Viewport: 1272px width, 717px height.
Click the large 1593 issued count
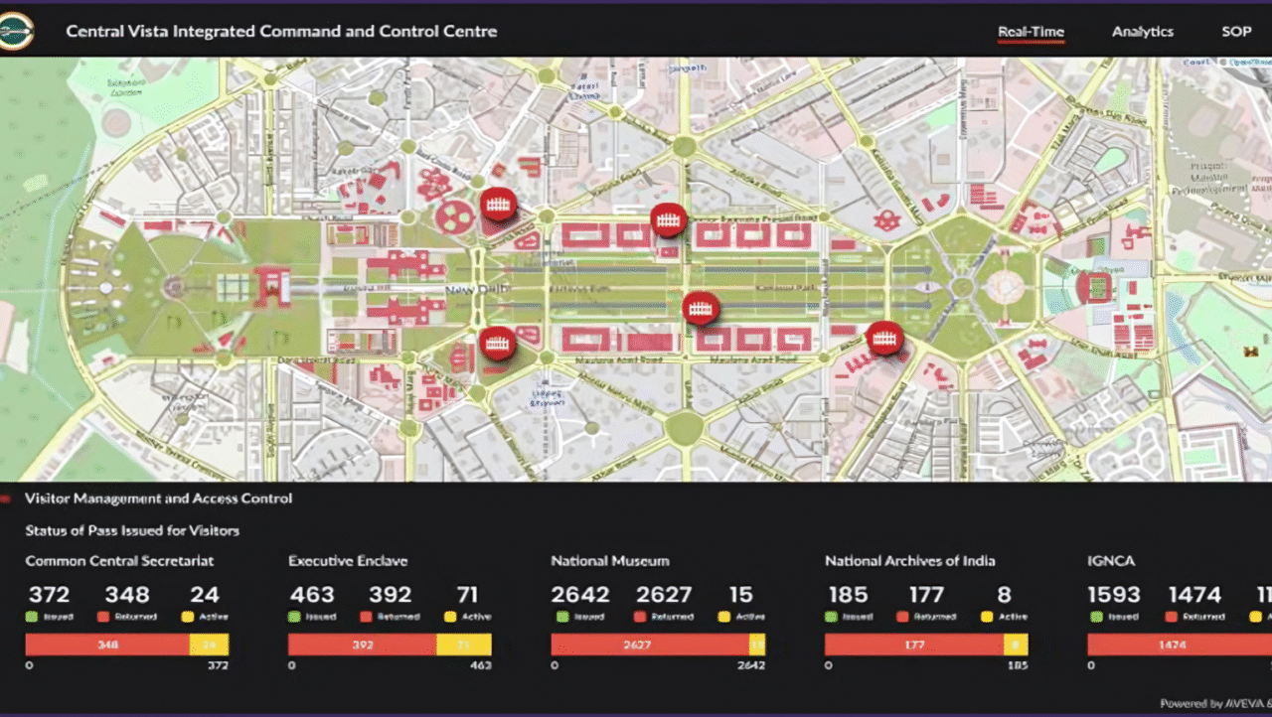pos(1114,595)
